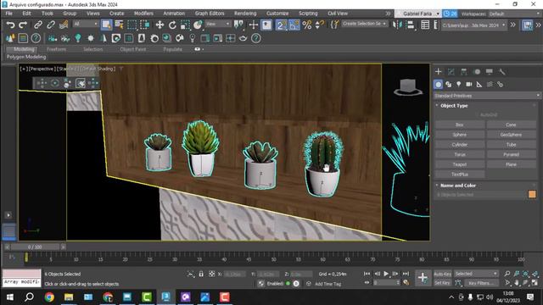Toggle Set Key mode

[442, 283]
